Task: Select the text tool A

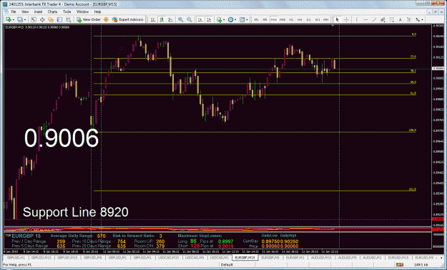Action: tap(401, 19)
